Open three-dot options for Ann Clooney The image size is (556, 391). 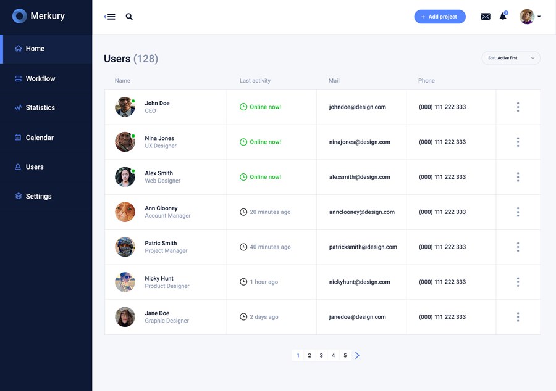click(x=518, y=212)
